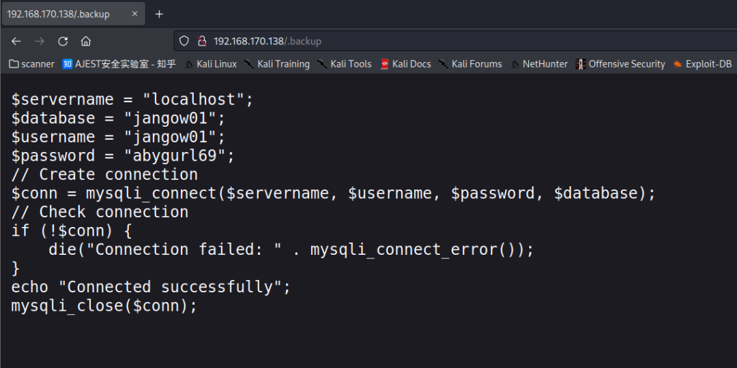Click the address bar URL field
The height and width of the screenshot is (368, 737).
(x=409, y=41)
